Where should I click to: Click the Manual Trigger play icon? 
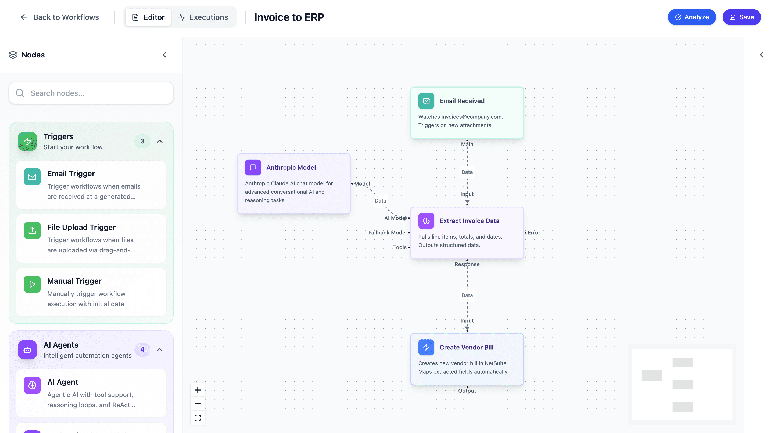[x=32, y=284]
